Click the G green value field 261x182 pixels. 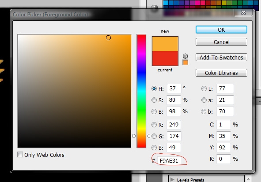pos(174,136)
